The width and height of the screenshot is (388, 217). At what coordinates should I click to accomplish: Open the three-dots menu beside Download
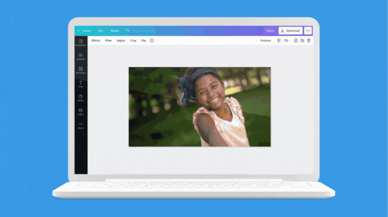click(308, 31)
